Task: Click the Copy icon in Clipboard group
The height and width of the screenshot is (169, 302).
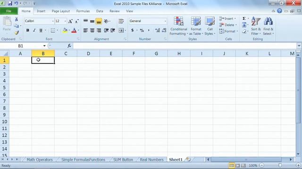Action: tap(17, 25)
